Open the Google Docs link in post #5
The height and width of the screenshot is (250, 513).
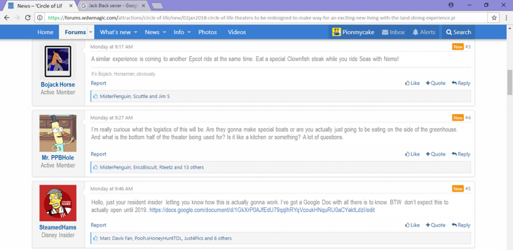262,210
